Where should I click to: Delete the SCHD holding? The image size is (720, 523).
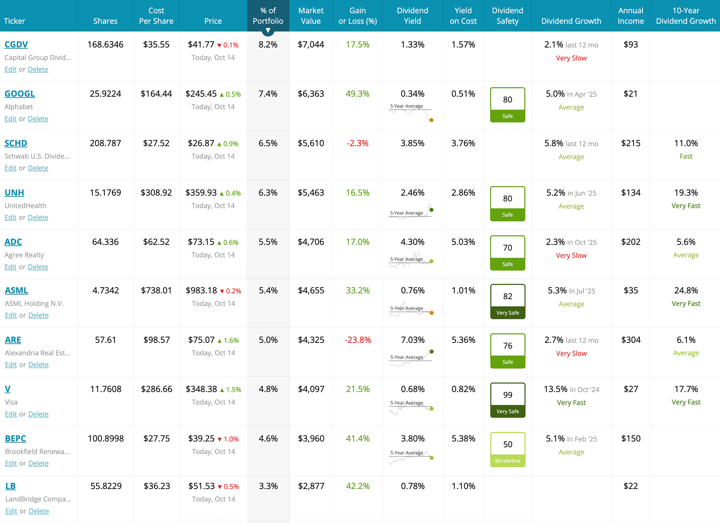point(38,168)
